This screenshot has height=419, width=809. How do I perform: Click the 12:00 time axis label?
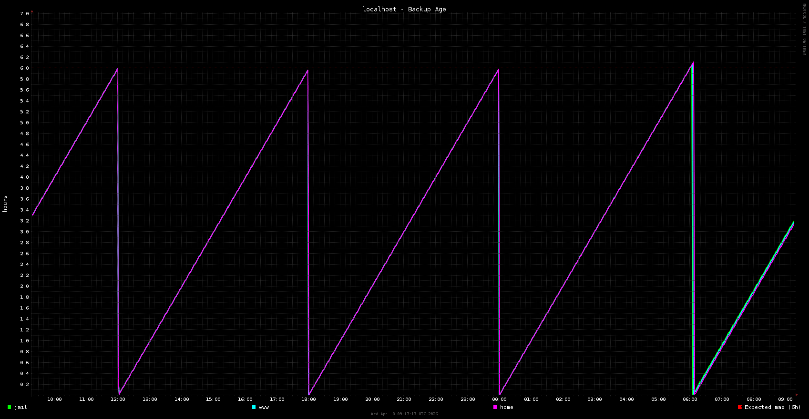(118, 399)
